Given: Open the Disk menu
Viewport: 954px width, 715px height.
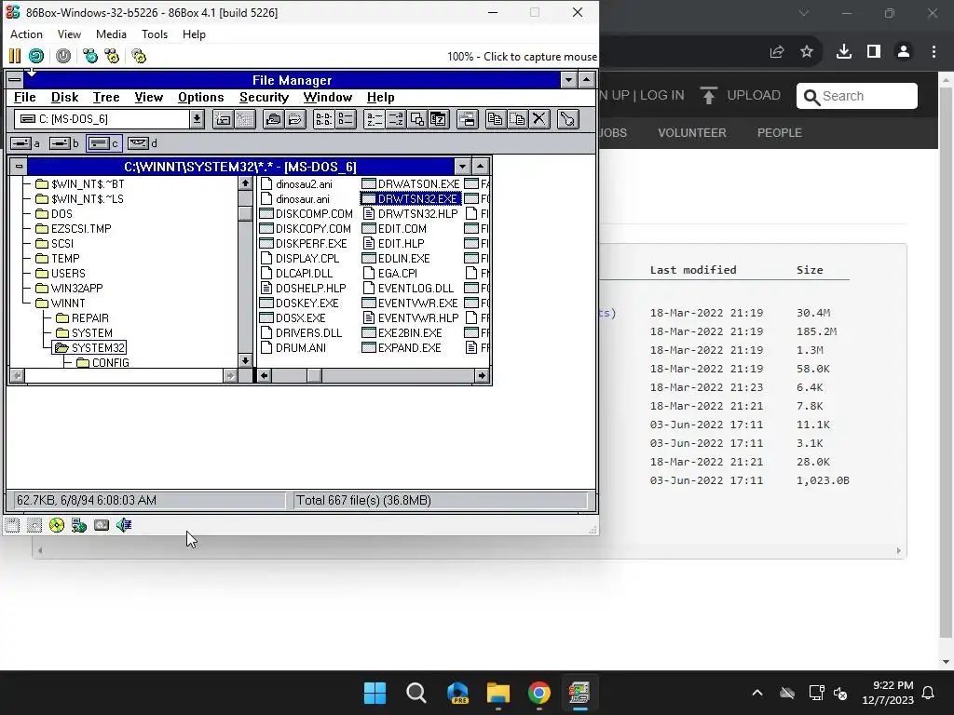Looking at the screenshot, I should point(64,97).
